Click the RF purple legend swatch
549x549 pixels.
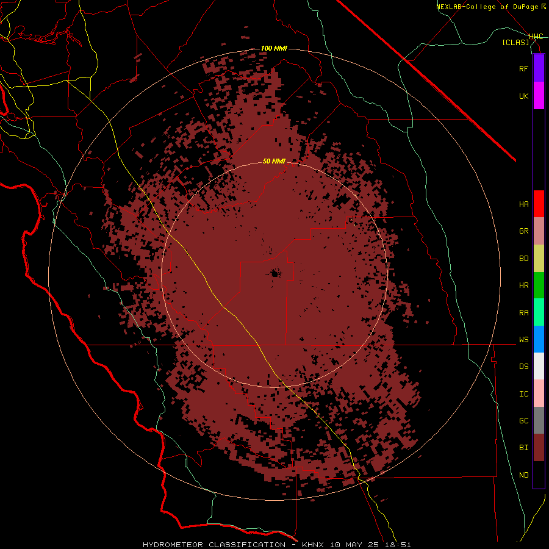pyautogui.click(x=539, y=68)
